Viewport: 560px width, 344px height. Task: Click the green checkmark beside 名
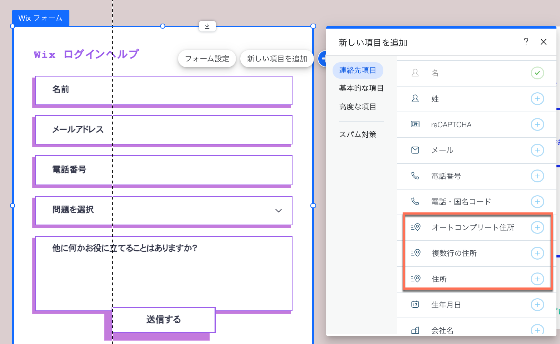tap(537, 73)
